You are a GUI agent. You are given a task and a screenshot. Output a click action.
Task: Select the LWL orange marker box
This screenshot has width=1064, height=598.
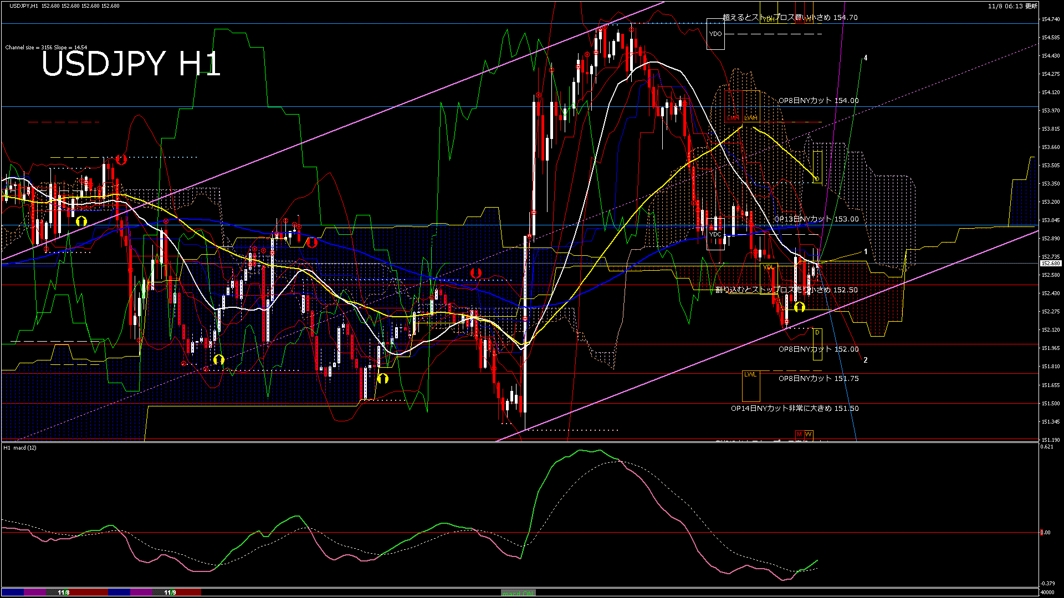tap(750, 386)
